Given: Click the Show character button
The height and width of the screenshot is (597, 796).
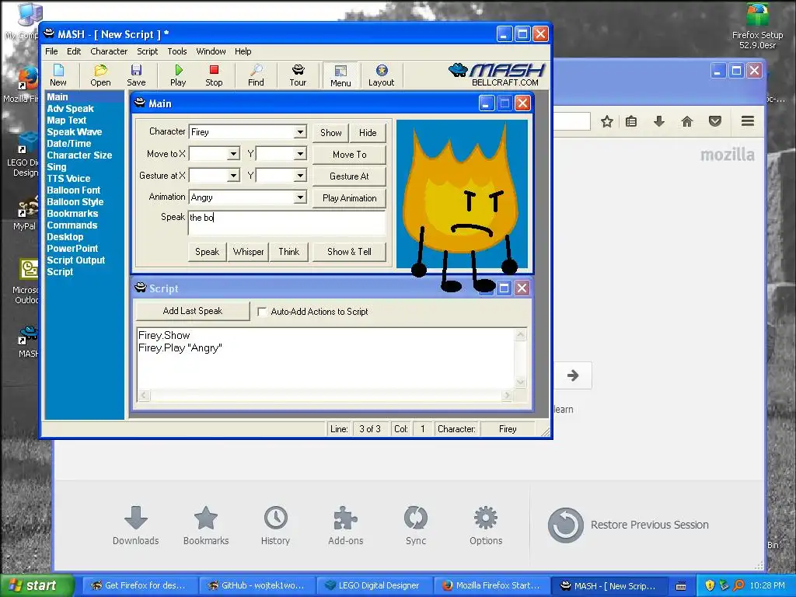Looking at the screenshot, I should click(330, 132).
